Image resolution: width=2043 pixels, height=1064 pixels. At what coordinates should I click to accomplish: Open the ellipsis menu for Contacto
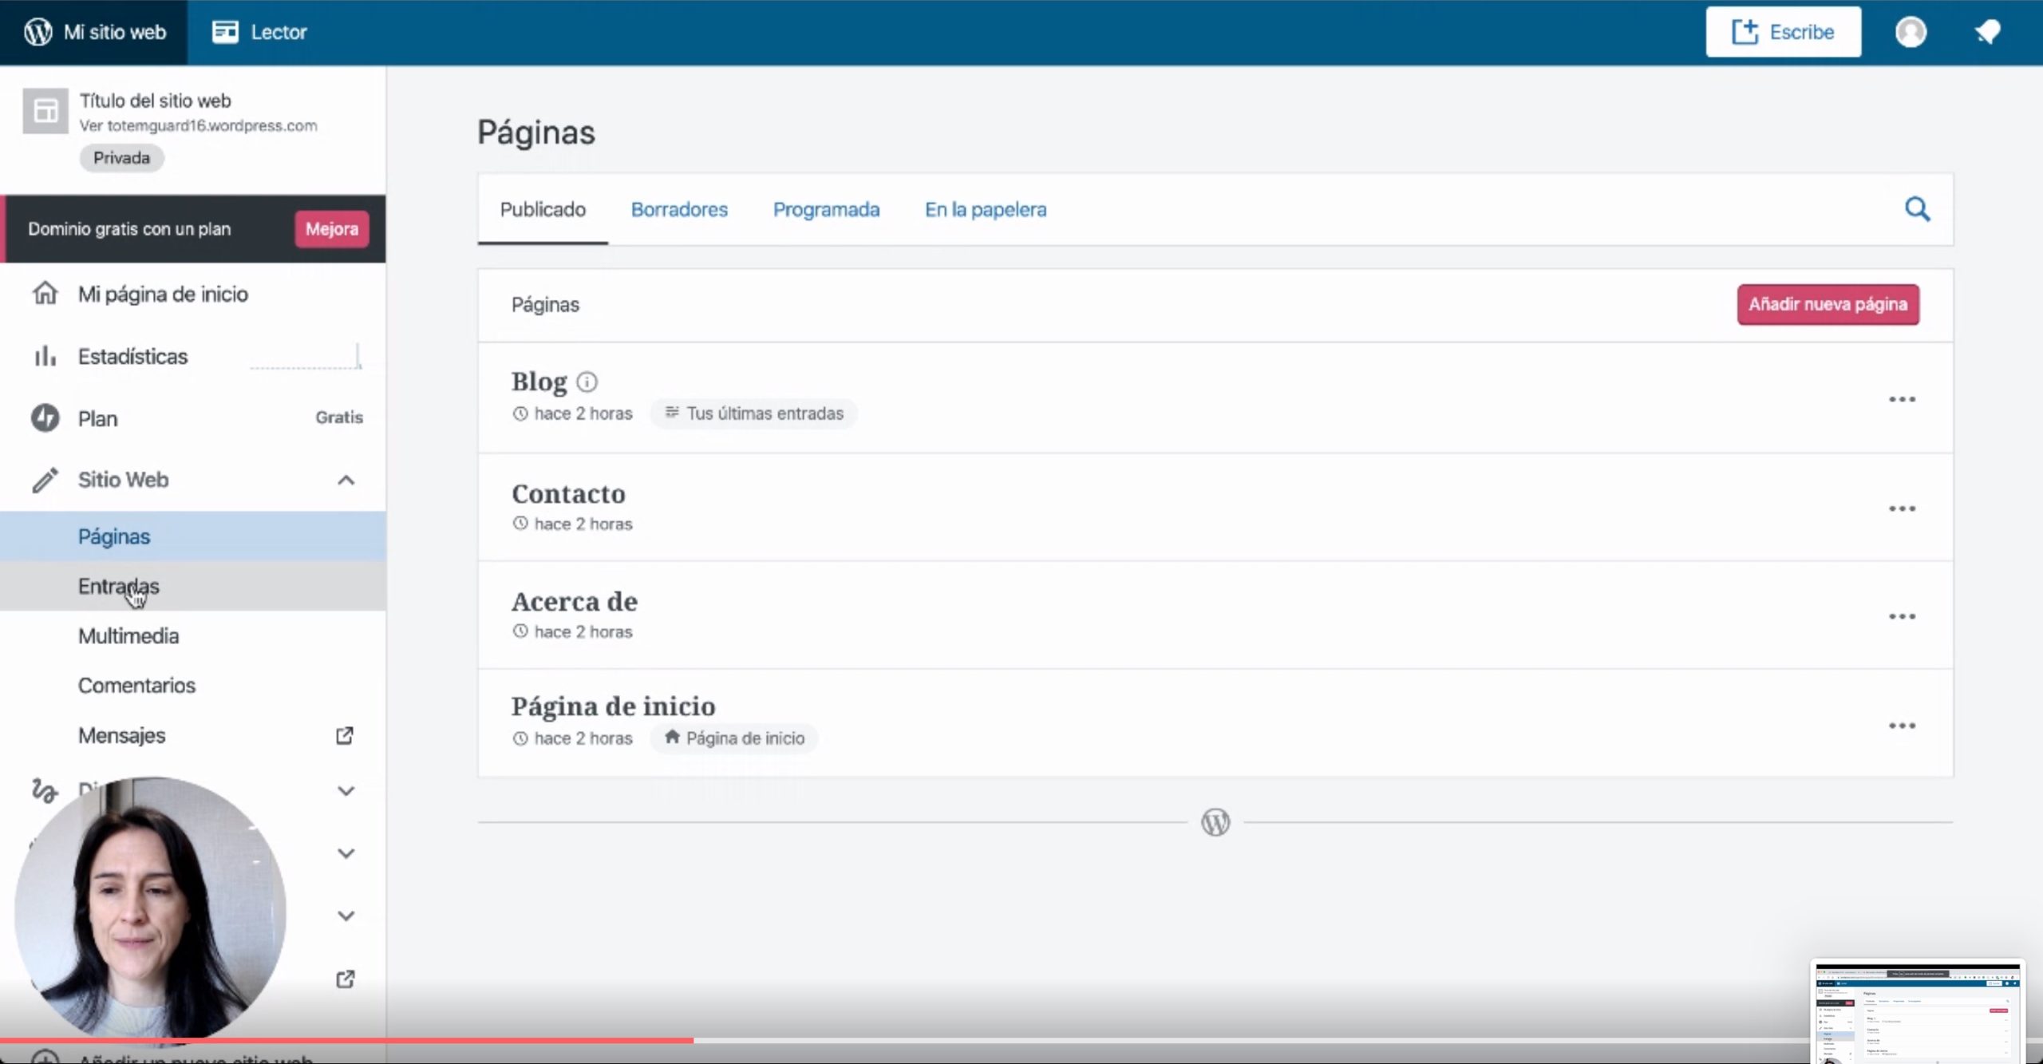click(1903, 508)
